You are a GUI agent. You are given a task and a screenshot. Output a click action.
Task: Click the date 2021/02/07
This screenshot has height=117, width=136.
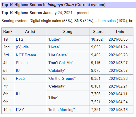118,70
